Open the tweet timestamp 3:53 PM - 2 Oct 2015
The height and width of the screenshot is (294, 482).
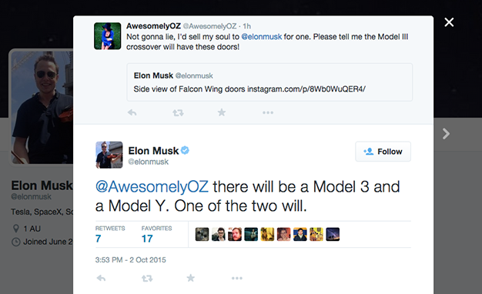(x=130, y=260)
